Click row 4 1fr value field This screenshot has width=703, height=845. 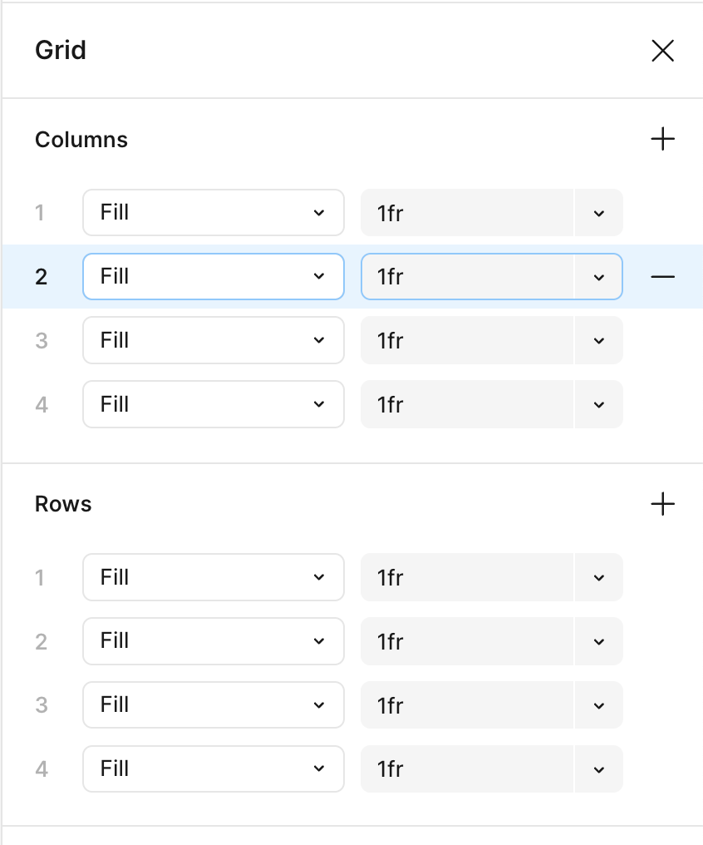point(467,768)
